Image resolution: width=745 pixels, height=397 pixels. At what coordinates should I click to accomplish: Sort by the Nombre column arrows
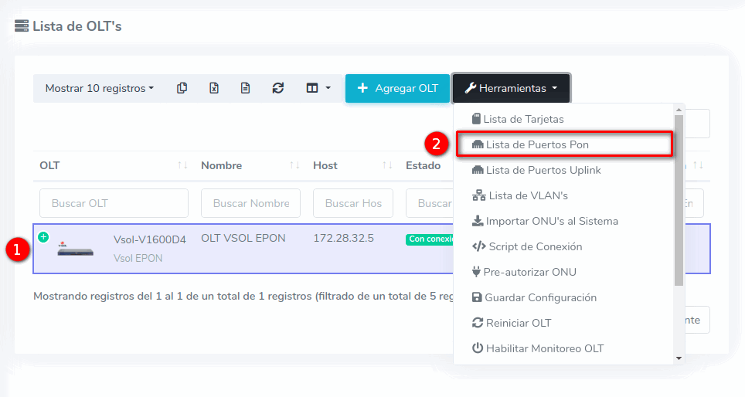(294, 165)
